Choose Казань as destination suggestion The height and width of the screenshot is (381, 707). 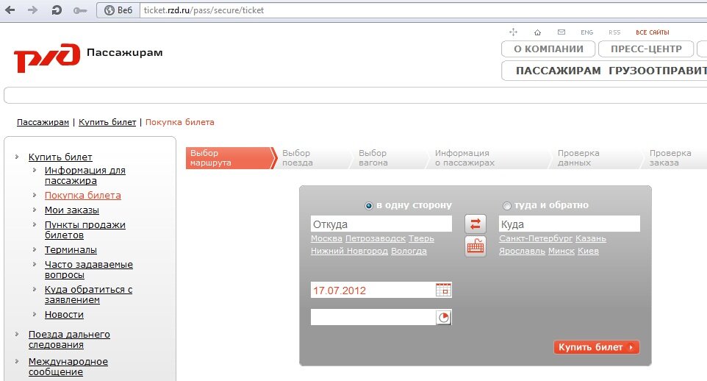(591, 238)
